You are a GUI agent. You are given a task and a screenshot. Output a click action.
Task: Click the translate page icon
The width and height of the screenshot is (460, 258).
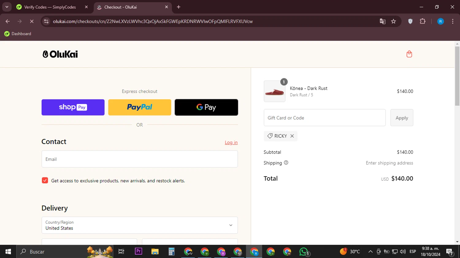(382, 21)
